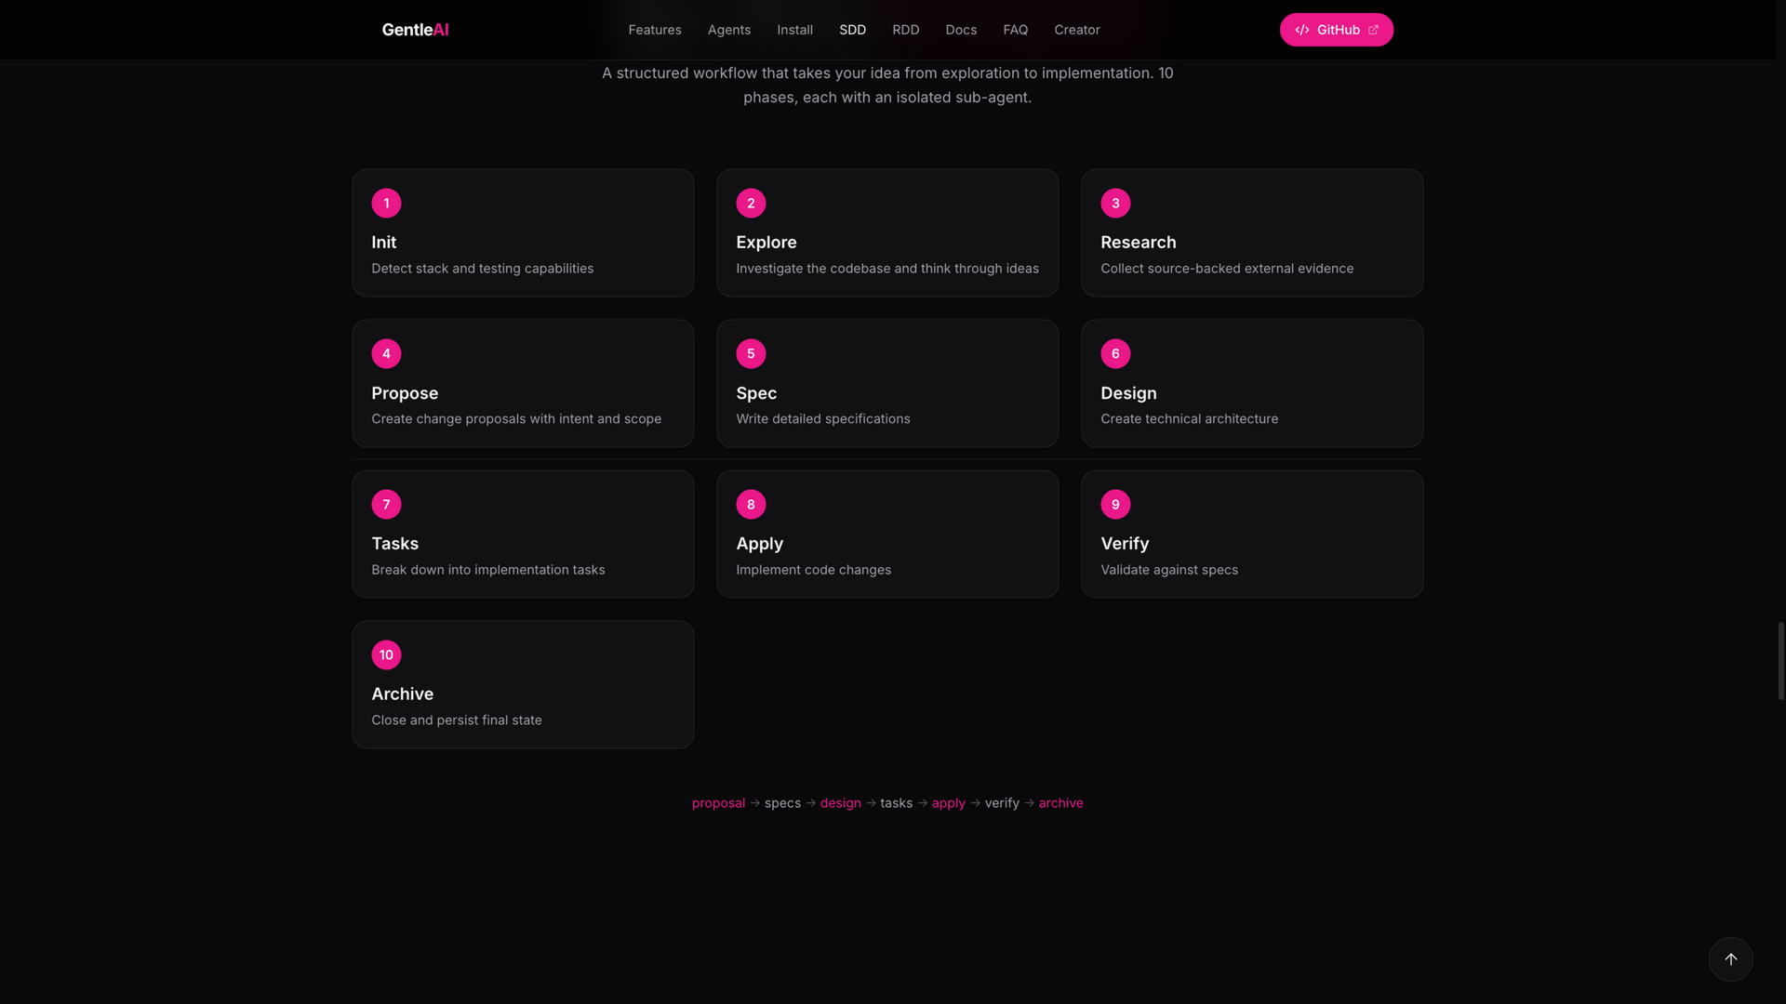Click 'archive' in the workflow line

pyautogui.click(x=1060, y=803)
